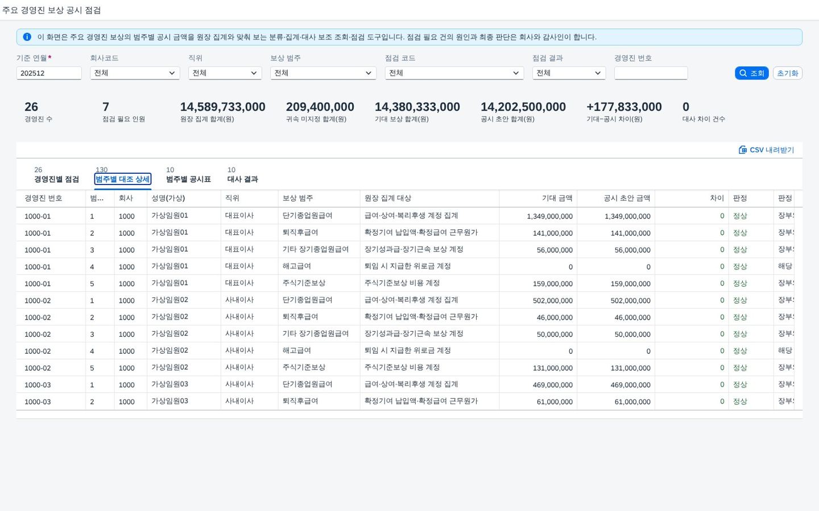Screen dimensions: 819x511
Task: Click the 기준 연월 input field
Action: point(49,73)
